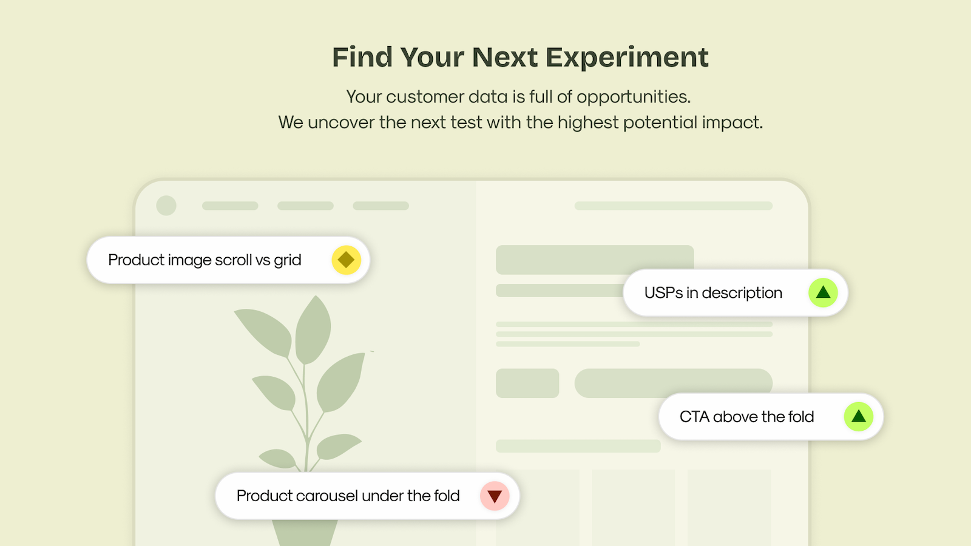This screenshot has height=546, width=971.
Task: Select the USPs in description pill
Action: click(735, 292)
